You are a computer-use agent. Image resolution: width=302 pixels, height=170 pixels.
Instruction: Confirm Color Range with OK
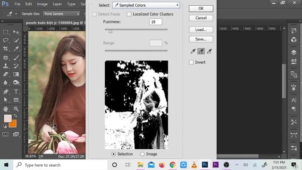click(x=201, y=8)
